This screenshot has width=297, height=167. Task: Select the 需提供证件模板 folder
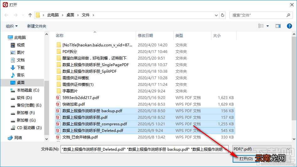pyautogui.click(x=145, y=78)
